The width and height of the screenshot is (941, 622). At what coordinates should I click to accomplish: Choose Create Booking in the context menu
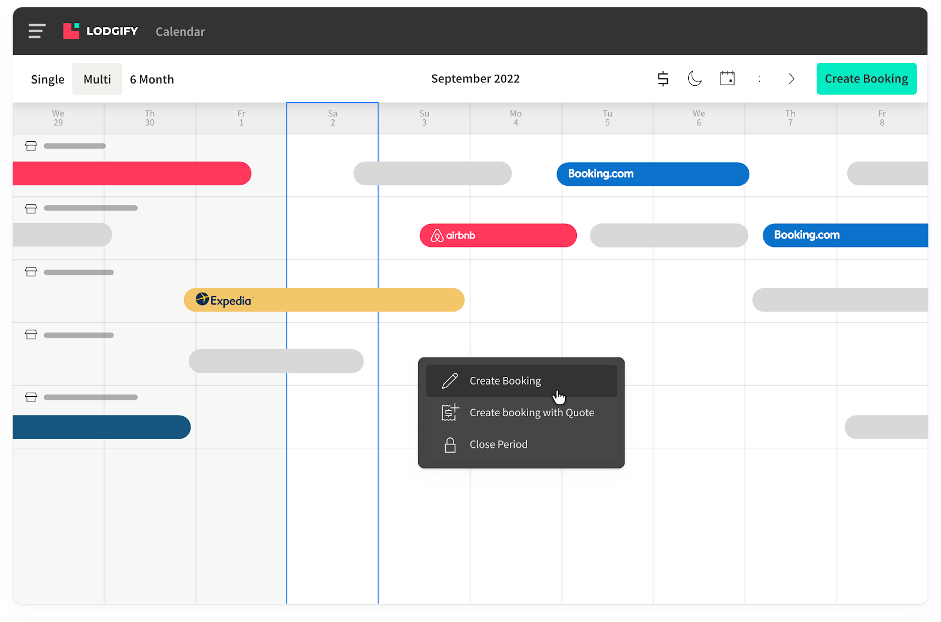(521, 381)
